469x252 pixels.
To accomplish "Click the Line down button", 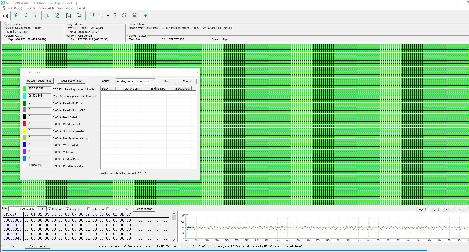I will point(461,209).
